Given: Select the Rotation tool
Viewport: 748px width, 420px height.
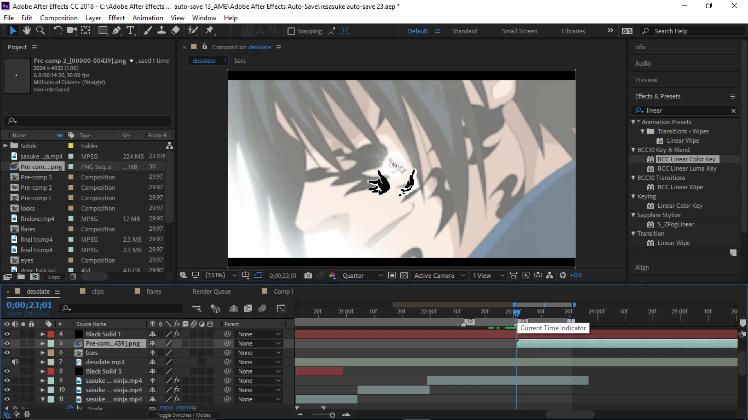Looking at the screenshot, I should coord(57,31).
